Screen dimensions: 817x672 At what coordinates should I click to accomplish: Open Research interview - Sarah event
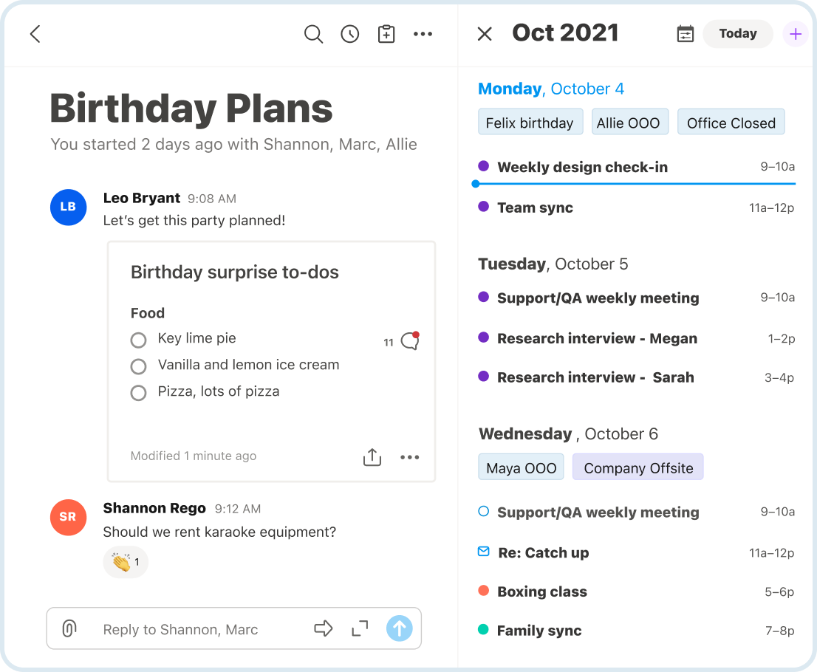click(x=636, y=377)
